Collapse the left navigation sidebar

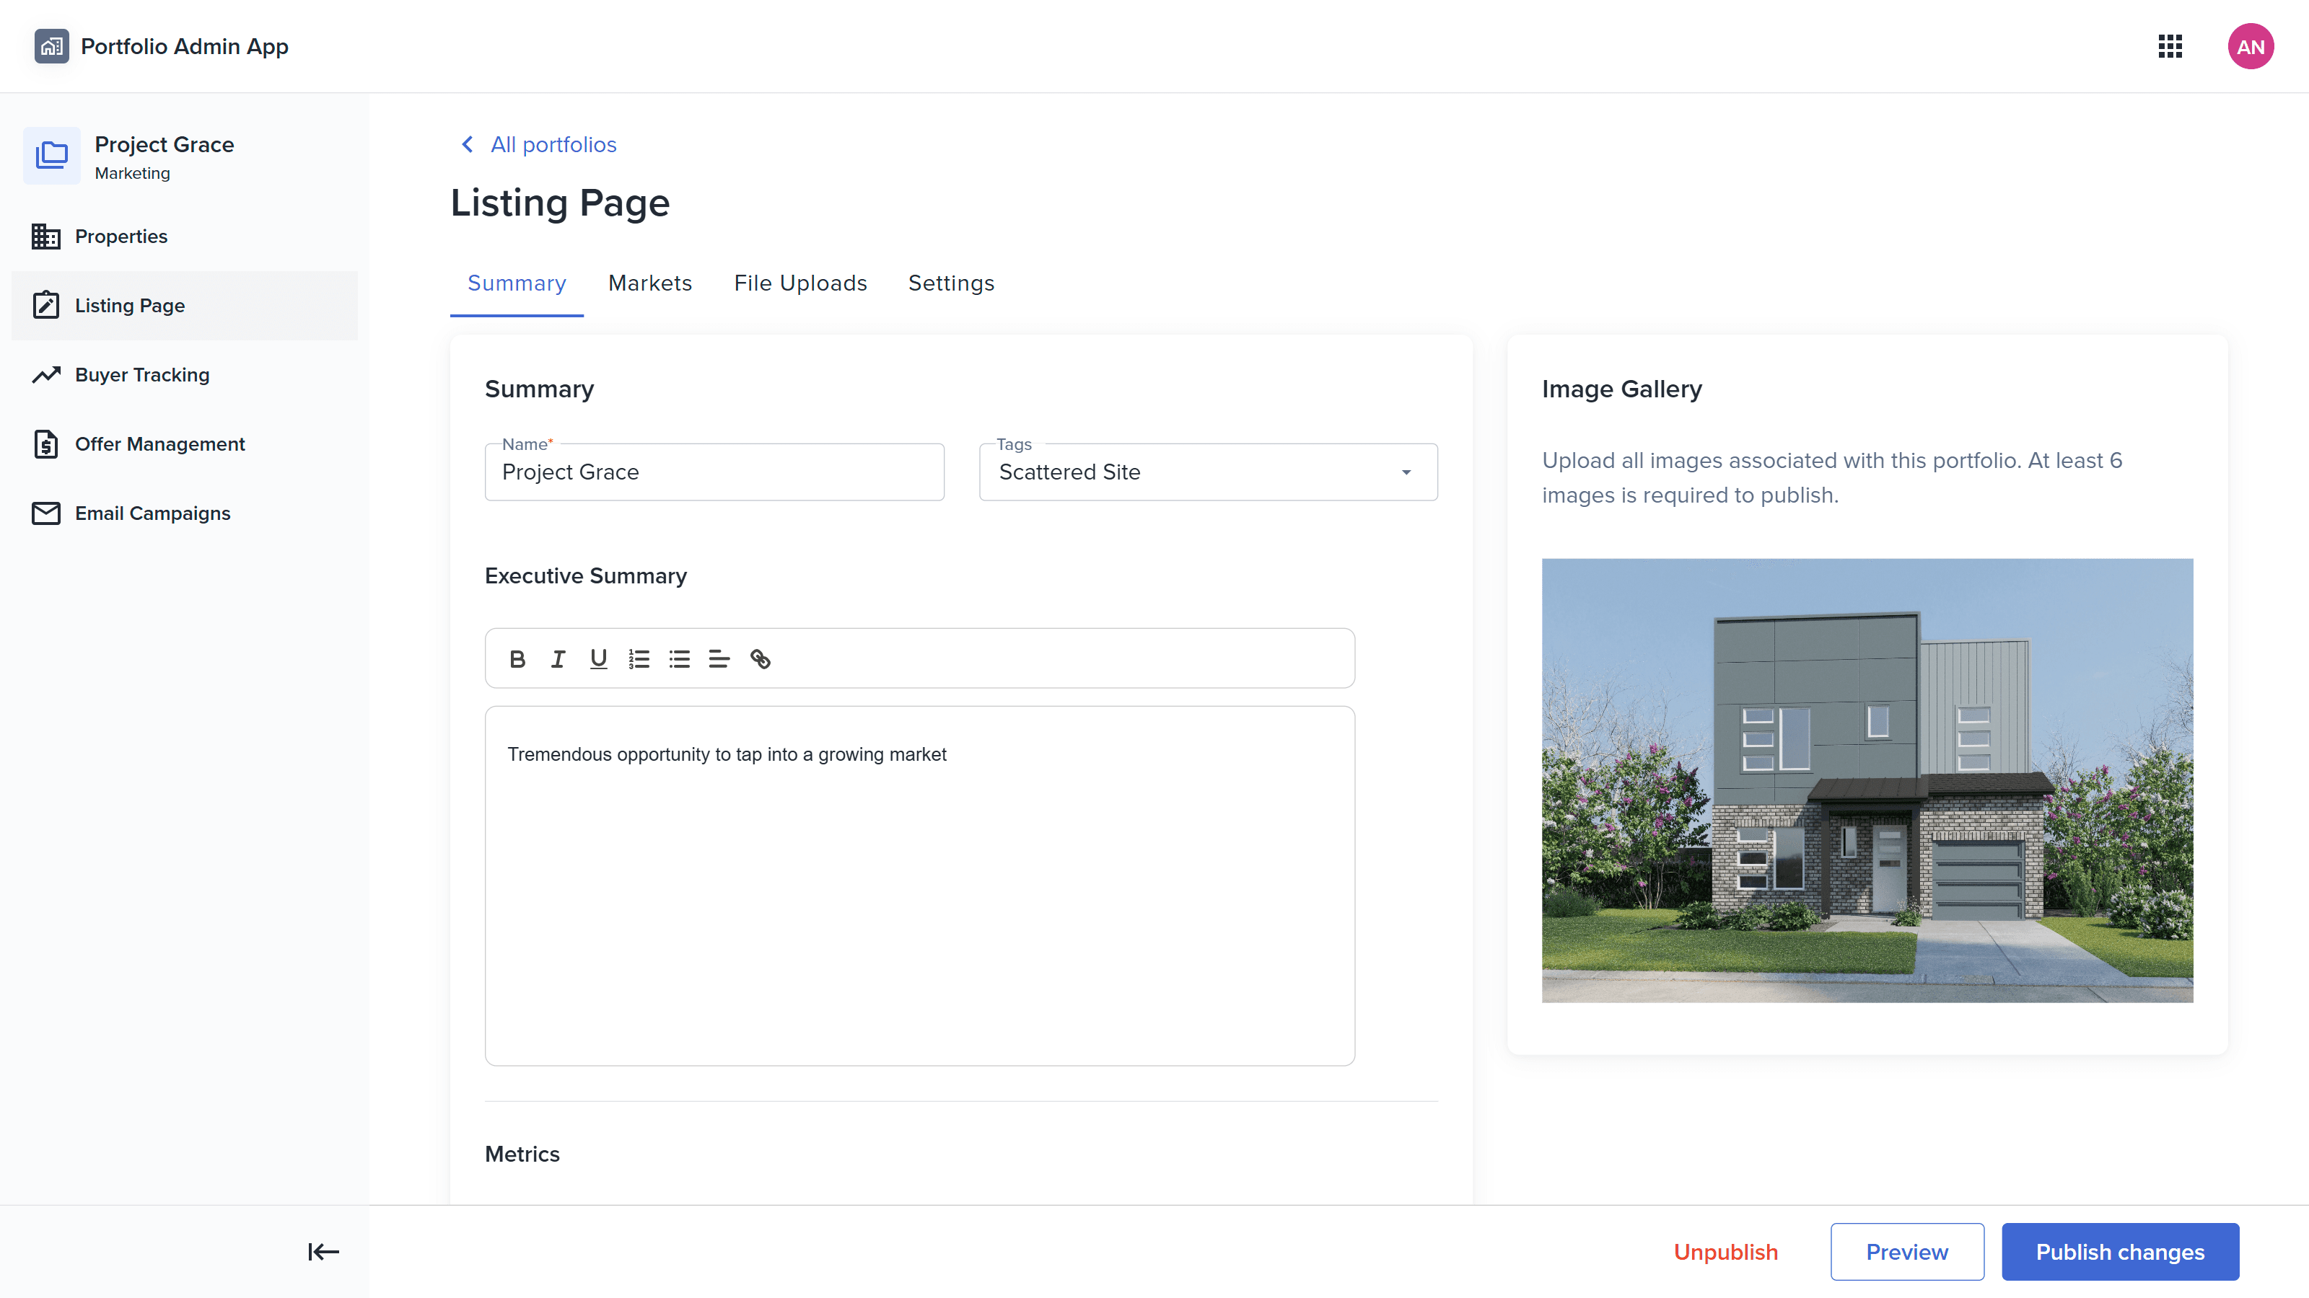coord(322,1251)
